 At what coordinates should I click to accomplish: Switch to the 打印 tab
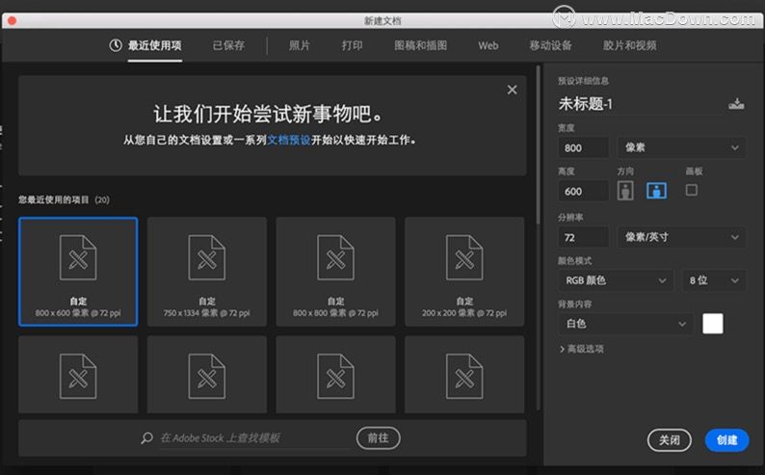tap(352, 45)
